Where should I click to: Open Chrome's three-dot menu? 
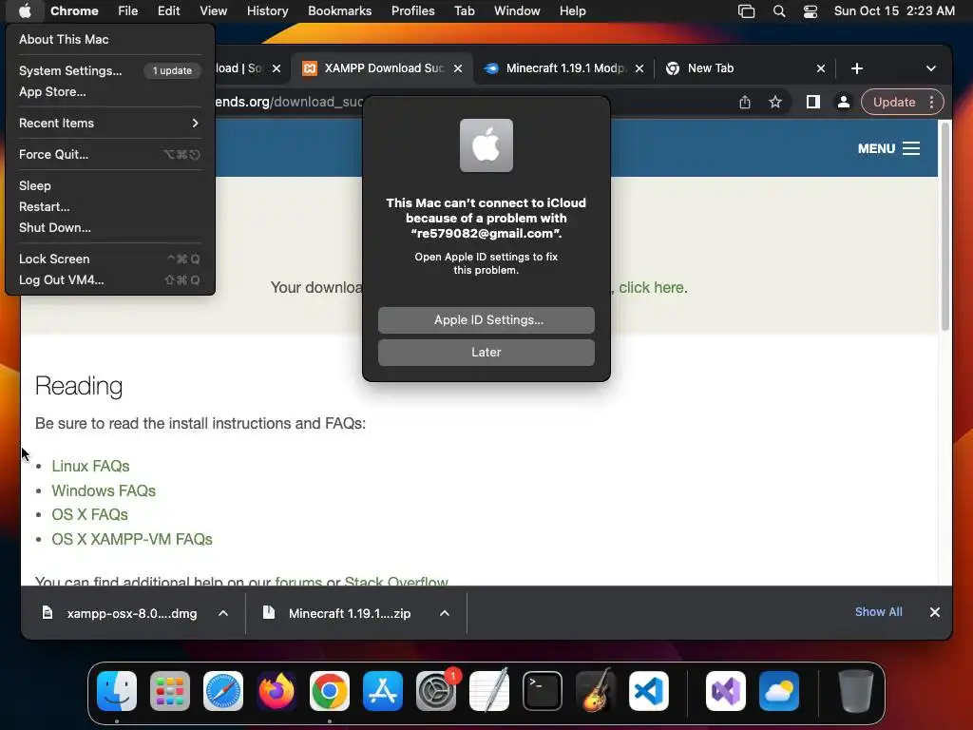pyautogui.click(x=931, y=103)
